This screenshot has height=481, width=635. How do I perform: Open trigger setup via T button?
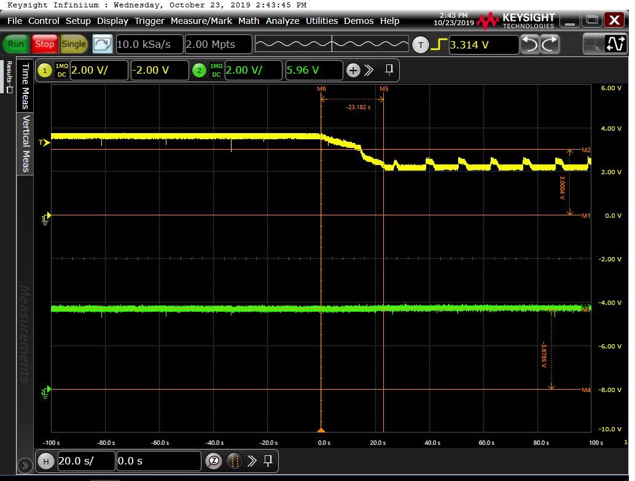click(x=420, y=45)
